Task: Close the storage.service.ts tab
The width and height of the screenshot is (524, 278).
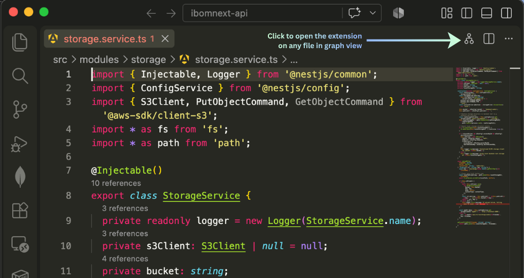Action: click(165, 38)
